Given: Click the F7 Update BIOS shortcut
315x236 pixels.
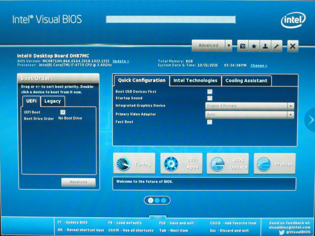Looking at the screenshot, I should click(73, 223).
